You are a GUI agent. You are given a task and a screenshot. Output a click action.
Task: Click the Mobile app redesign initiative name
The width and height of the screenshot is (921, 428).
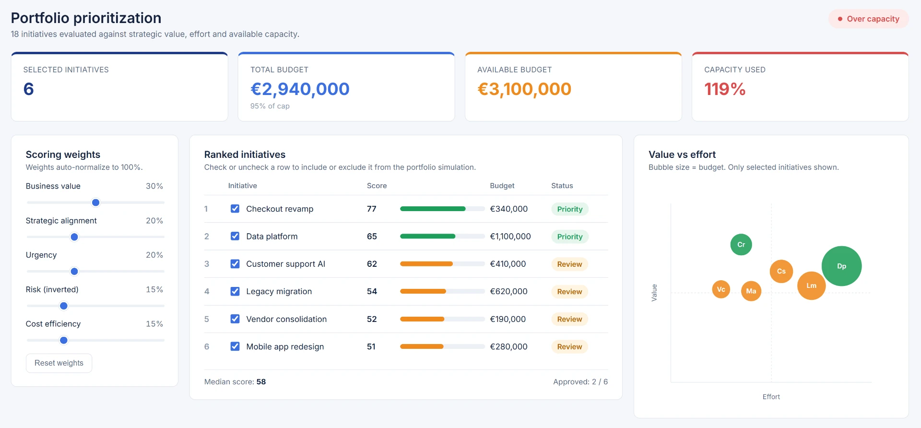[285, 346]
